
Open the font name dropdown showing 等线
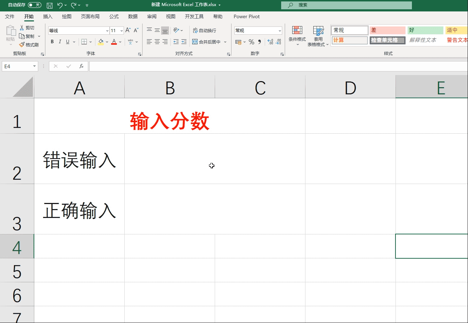107,30
